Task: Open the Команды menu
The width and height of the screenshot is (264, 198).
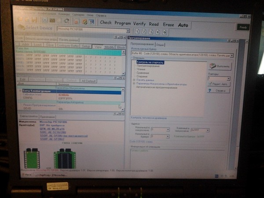Action: pos(64,14)
